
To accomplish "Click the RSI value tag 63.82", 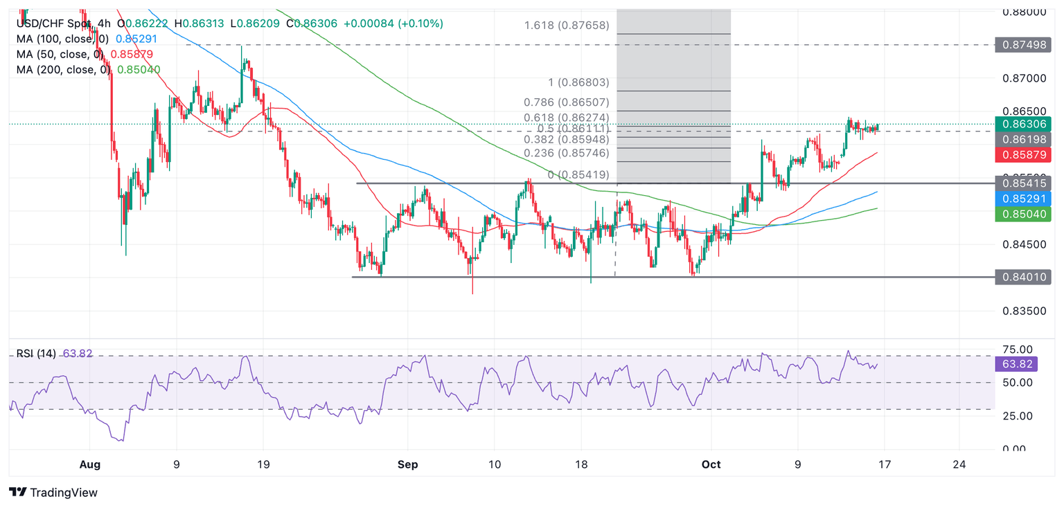I will 1016,364.
